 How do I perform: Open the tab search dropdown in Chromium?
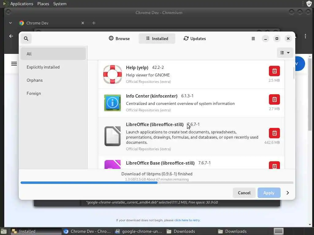pos(10,23)
